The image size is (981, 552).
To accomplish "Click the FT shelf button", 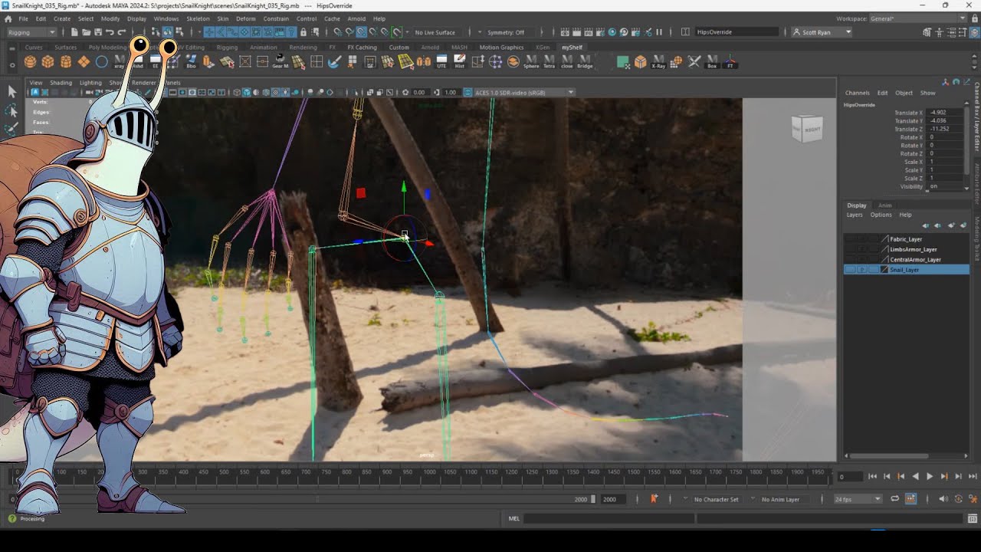I will [730, 62].
